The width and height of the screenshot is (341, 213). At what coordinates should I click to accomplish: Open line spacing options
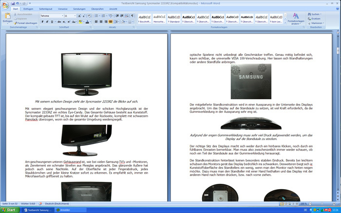coord(116,22)
